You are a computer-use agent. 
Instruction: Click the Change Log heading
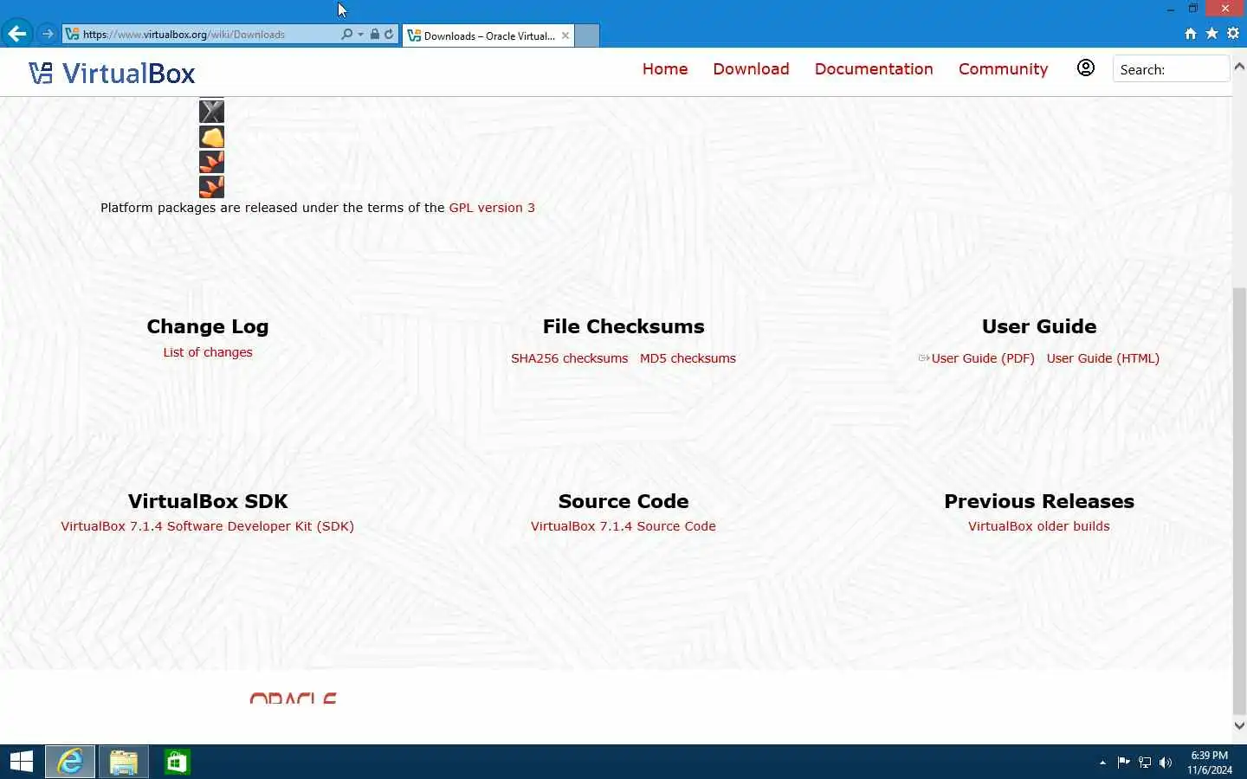pos(208,326)
